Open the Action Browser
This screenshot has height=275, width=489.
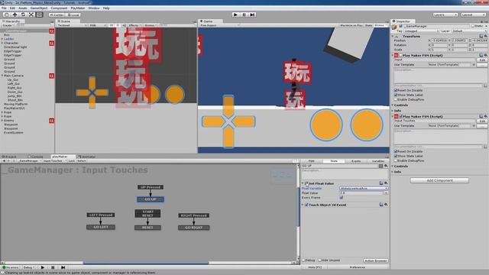pos(376,260)
